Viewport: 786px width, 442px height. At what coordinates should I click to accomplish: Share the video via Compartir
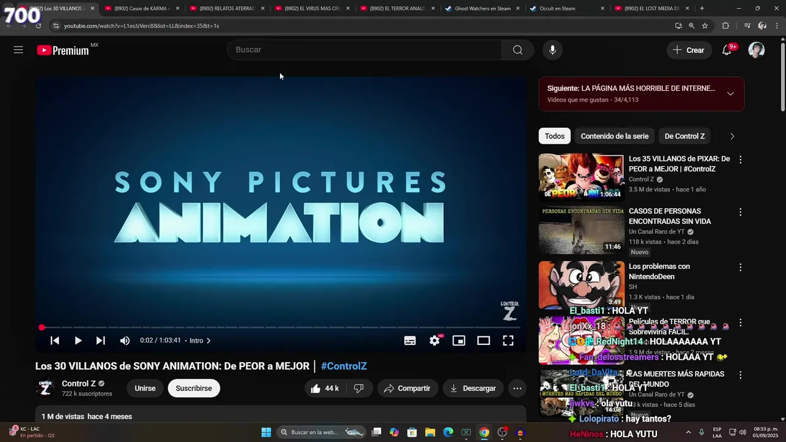pos(407,389)
